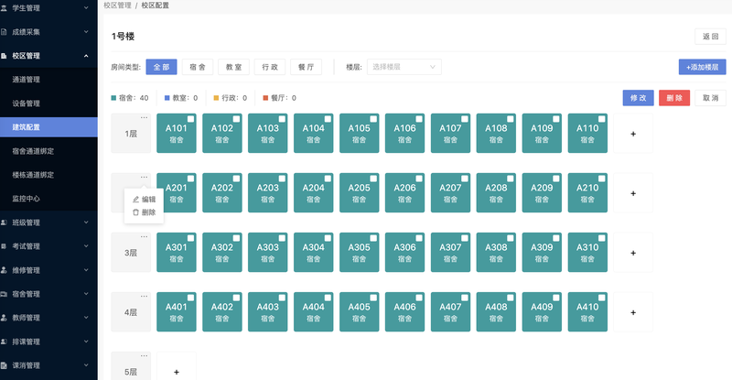This screenshot has width=732, height=380.
Task: Click the teal 宿舍 legend color square
Action: [x=113, y=98]
